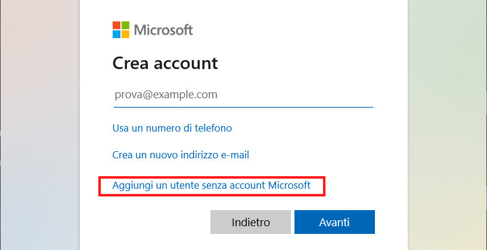Choose "Crea un nuovo indirizzo e-mail"
Image resolution: width=487 pixels, height=250 pixels.
pos(181,155)
